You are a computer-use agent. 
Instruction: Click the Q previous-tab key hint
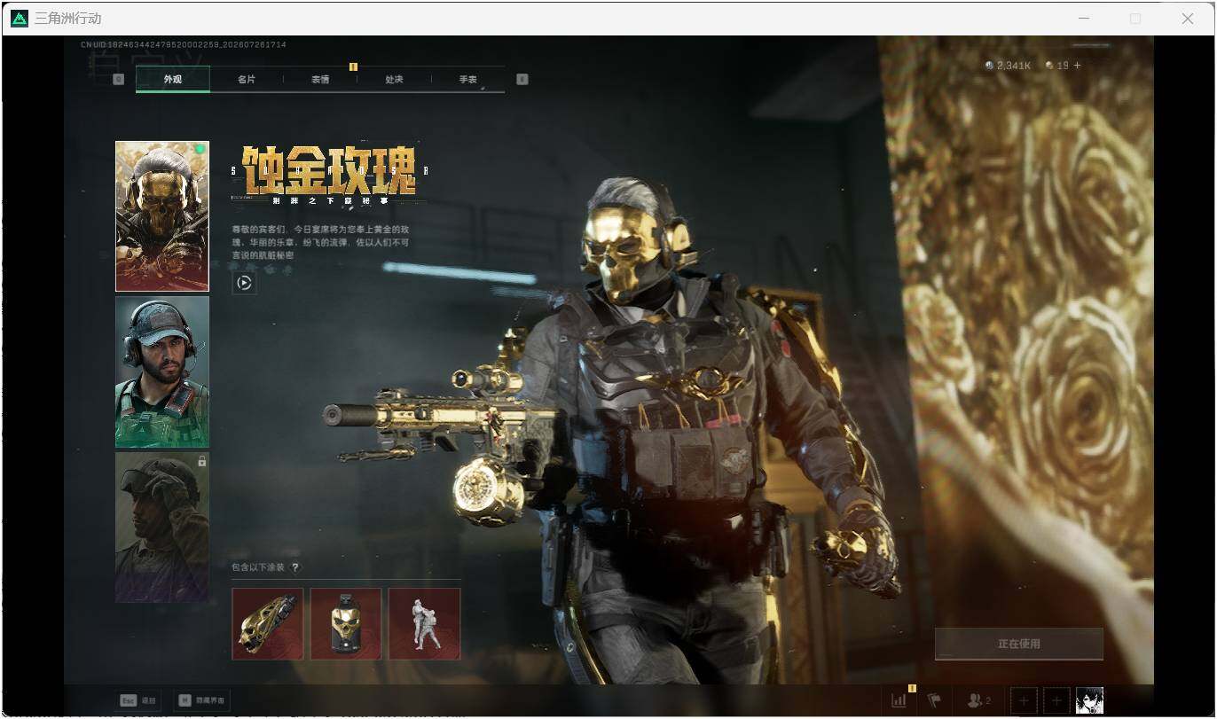(119, 79)
